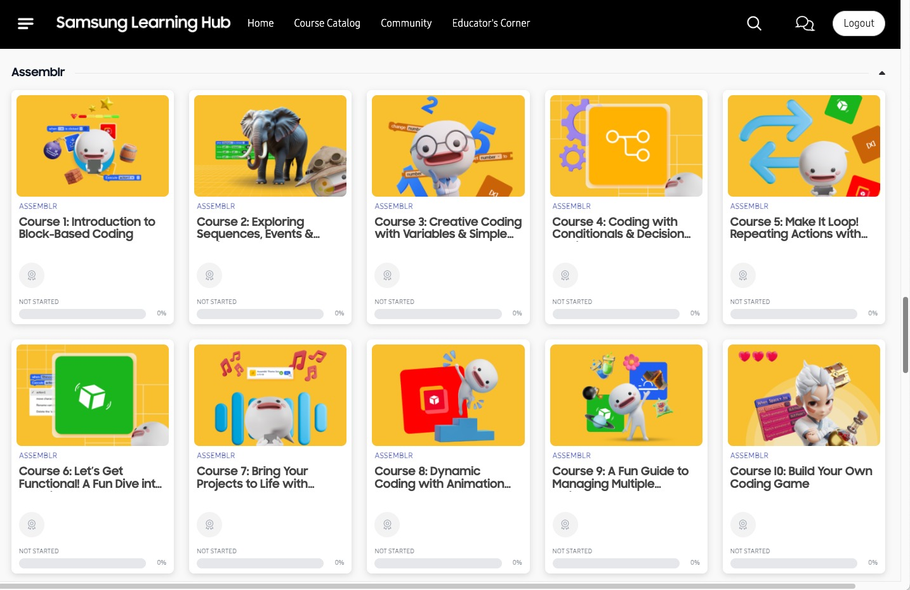Open Course 1: Introduction to Block-Based Coding
The image size is (910, 590).
87,228
